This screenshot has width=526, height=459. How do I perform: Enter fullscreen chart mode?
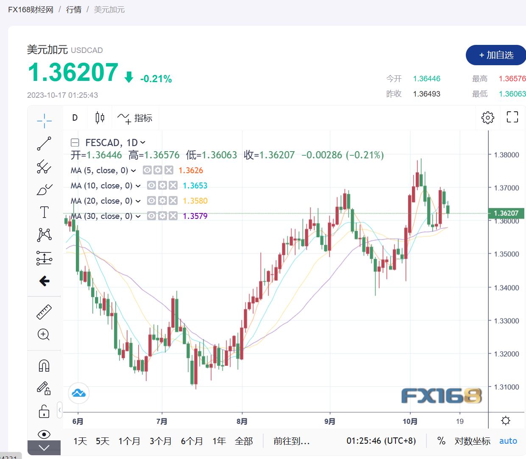pos(512,117)
